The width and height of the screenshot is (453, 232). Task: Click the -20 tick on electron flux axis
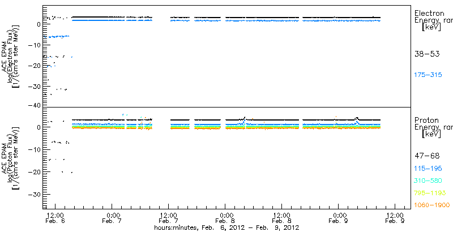point(35,66)
